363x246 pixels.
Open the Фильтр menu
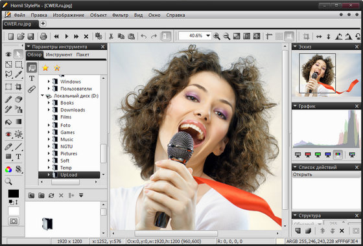coord(120,16)
